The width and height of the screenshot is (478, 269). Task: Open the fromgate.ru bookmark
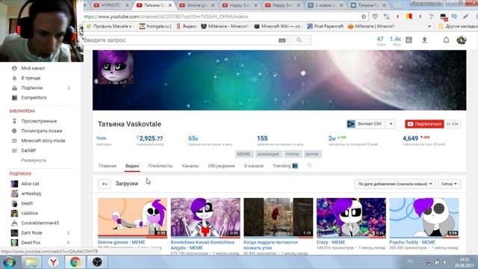coord(155,26)
